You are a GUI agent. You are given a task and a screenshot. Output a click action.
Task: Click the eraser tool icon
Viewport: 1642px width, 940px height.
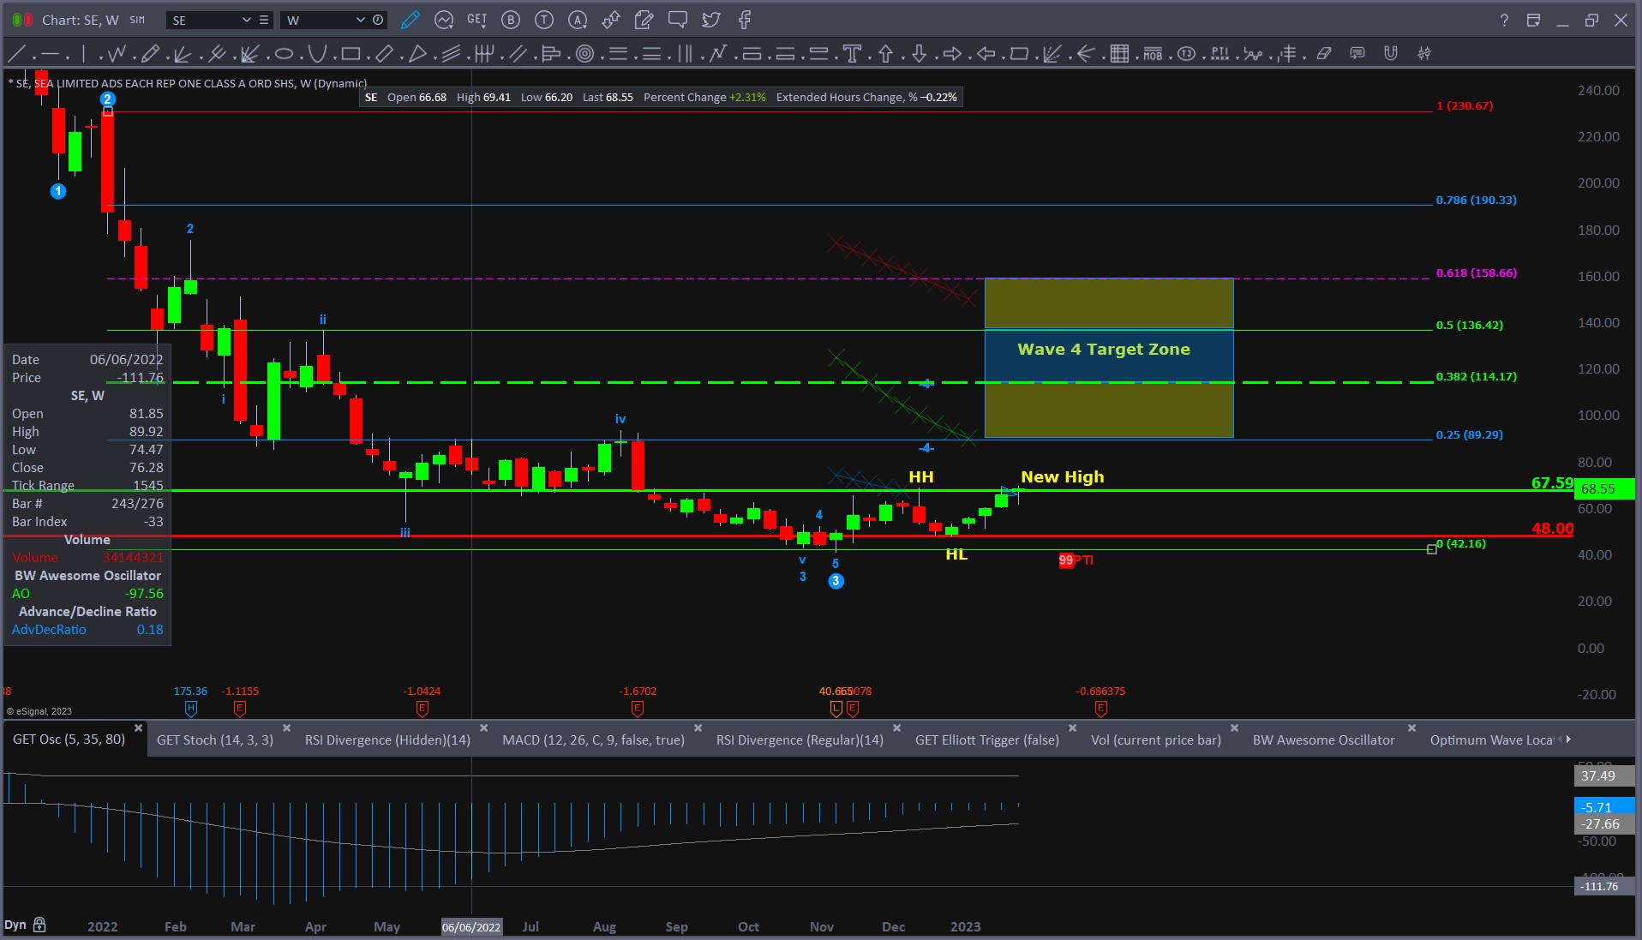[x=1324, y=54]
